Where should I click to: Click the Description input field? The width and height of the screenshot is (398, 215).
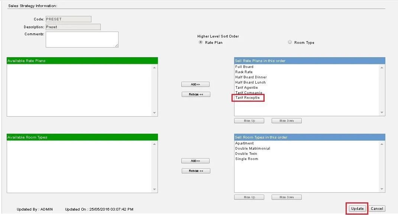point(73,27)
